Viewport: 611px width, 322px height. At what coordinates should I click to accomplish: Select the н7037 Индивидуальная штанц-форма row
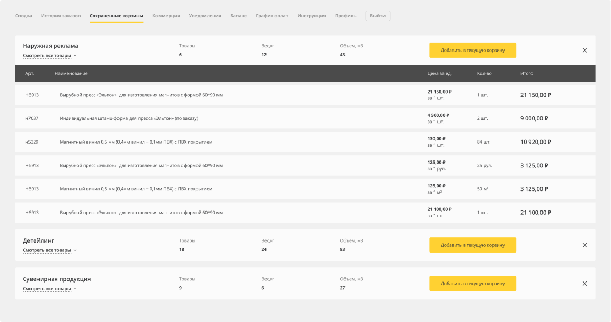pos(305,118)
